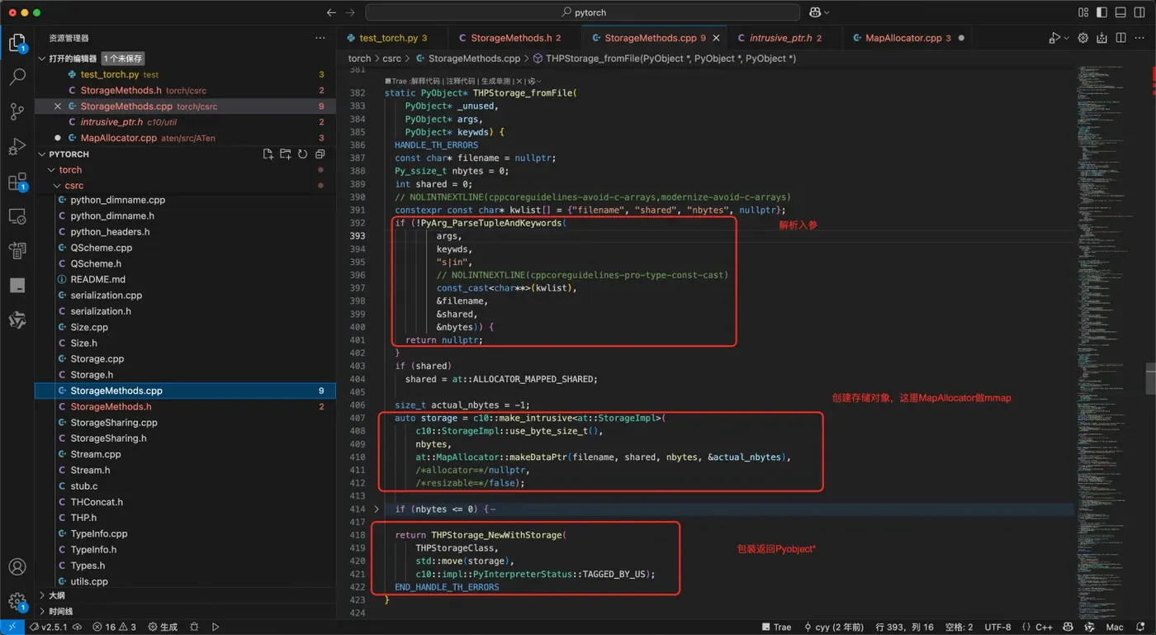Open the Manage gear in activity bar

[x=17, y=602]
